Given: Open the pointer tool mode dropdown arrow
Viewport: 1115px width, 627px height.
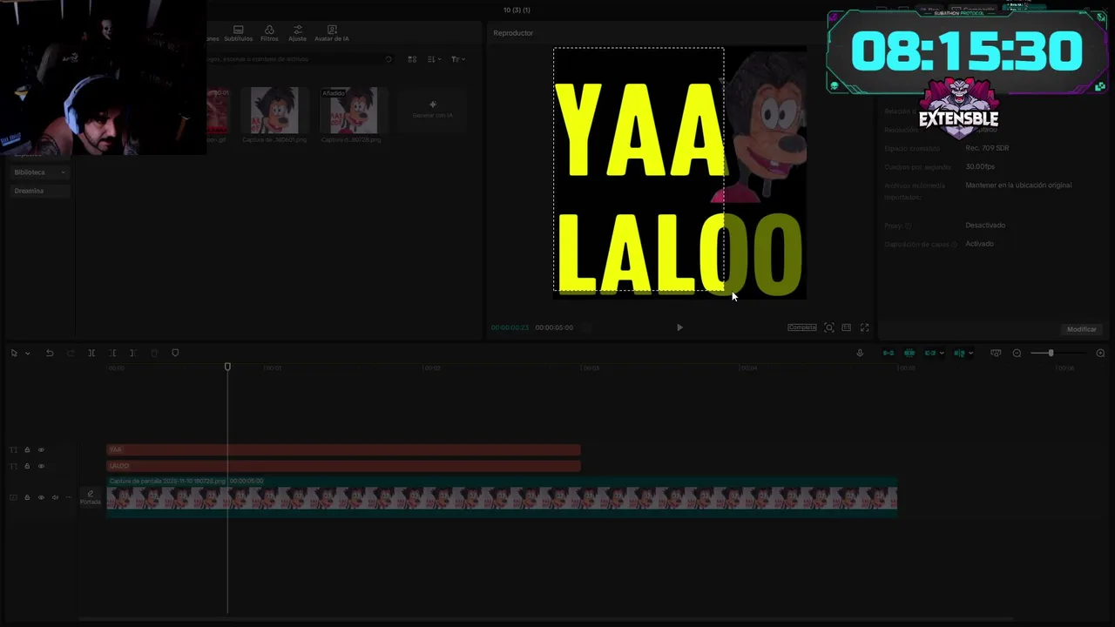Looking at the screenshot, I should click(28, 353).
